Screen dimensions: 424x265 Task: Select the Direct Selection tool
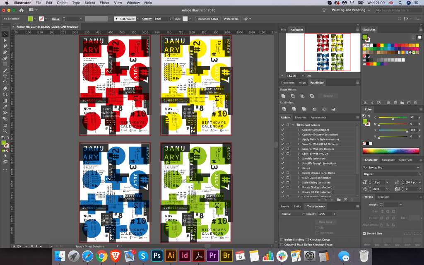click(5, 40)
